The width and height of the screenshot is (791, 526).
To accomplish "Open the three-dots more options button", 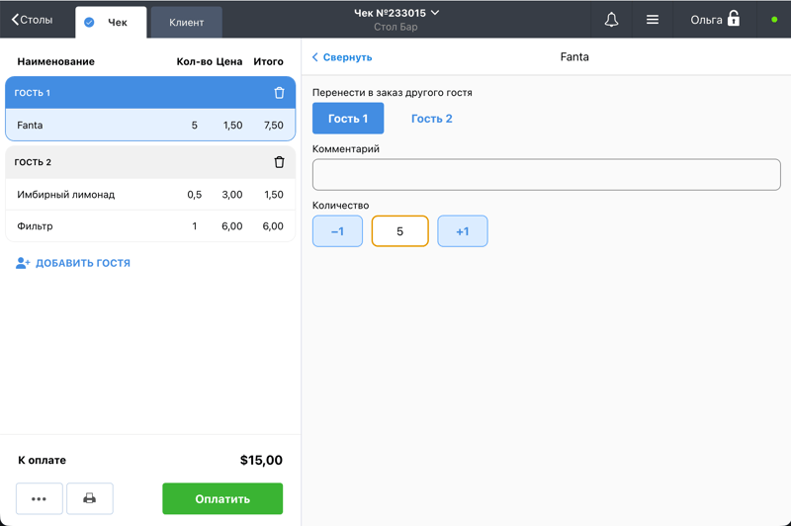I will [40, 498].
